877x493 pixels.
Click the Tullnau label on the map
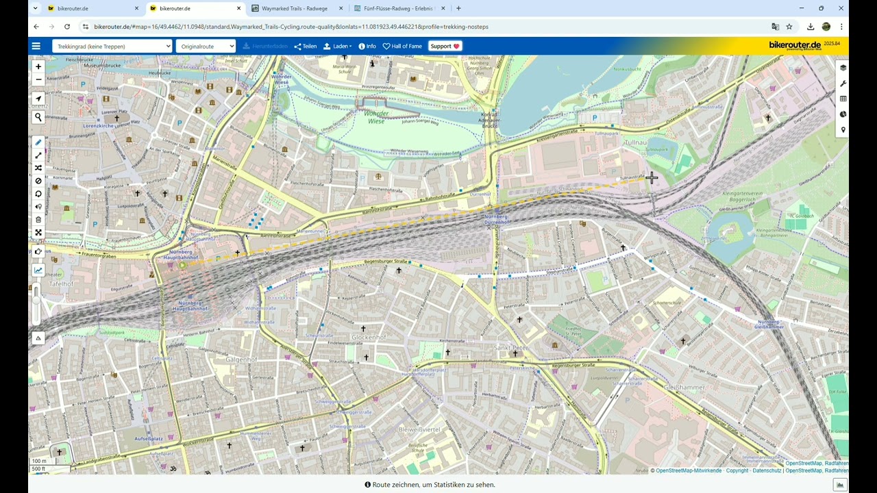636,142
